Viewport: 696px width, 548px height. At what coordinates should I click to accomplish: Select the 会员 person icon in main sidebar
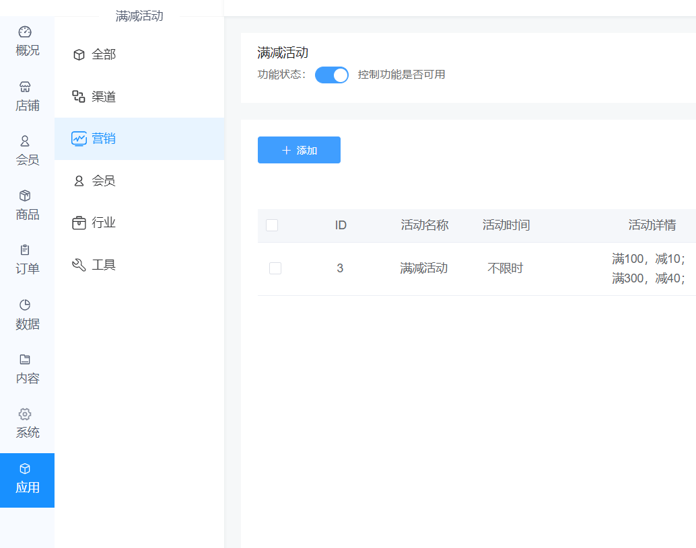(25, 141)
